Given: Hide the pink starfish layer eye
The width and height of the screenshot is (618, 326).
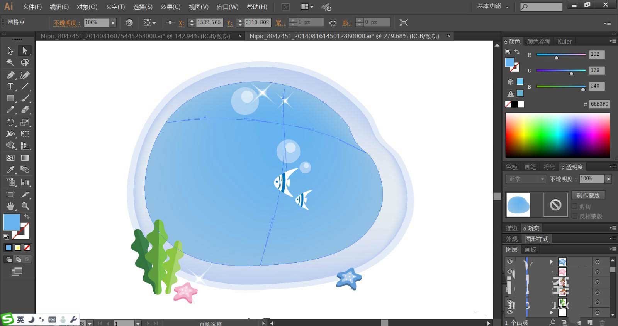Looking at the screenshot, I should tap(510, 272).
